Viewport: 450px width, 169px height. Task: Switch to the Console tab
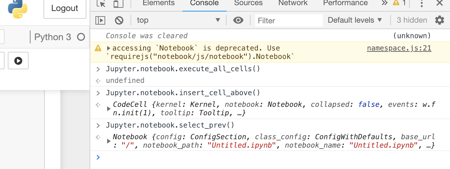pos(204,3)
